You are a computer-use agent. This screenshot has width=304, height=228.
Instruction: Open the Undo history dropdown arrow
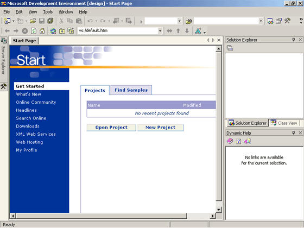pyautogui.click(x=96, y=21)
